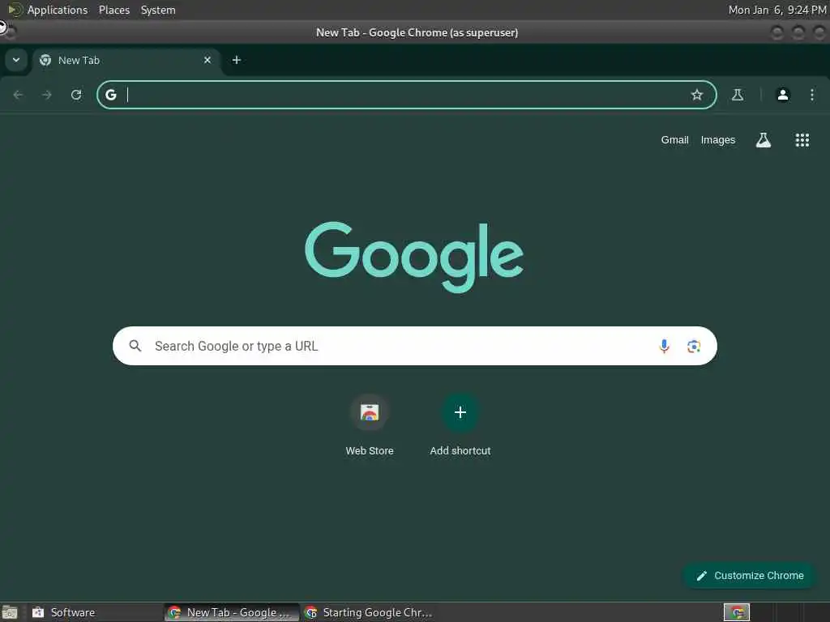
Task: Switch to New Tab - Google taskbar entry
Action: click(232, 612)
